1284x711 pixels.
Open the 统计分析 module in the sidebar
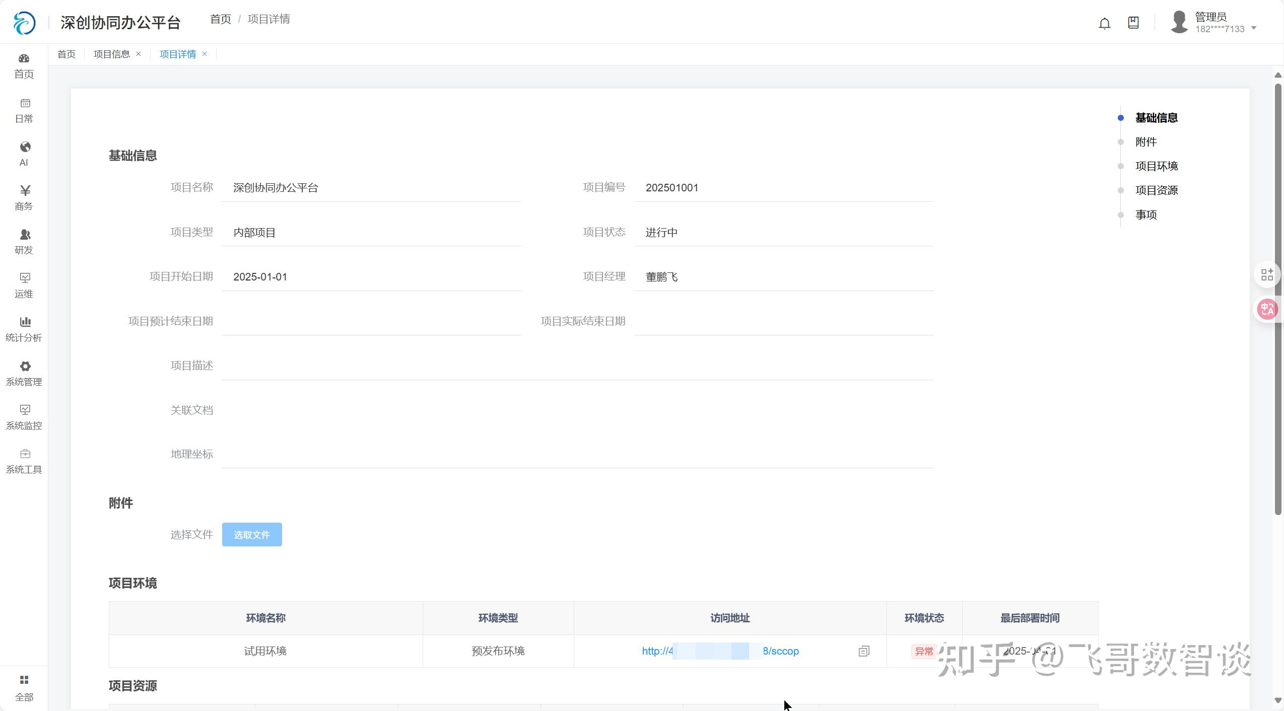24,329
